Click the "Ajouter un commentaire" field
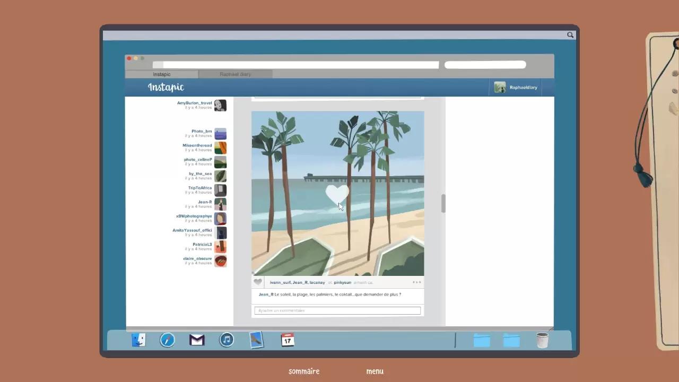 tap(337, 310)
